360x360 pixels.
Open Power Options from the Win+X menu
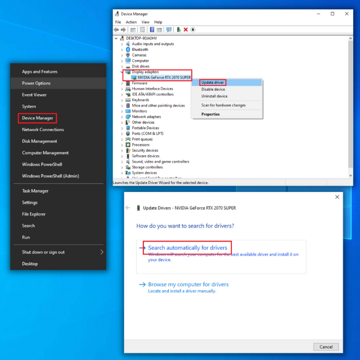[x=58, y=83]
